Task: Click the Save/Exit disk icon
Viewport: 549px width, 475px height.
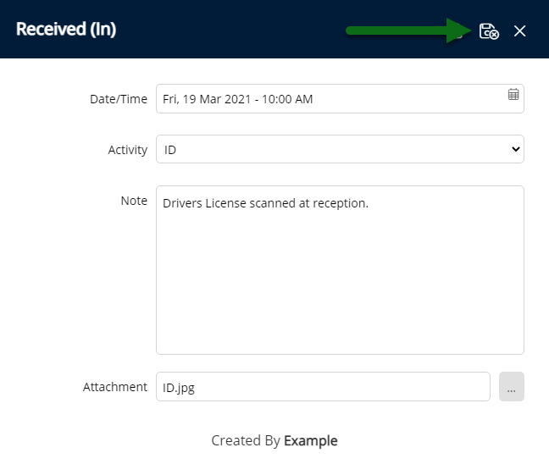Action: point(489,30)
